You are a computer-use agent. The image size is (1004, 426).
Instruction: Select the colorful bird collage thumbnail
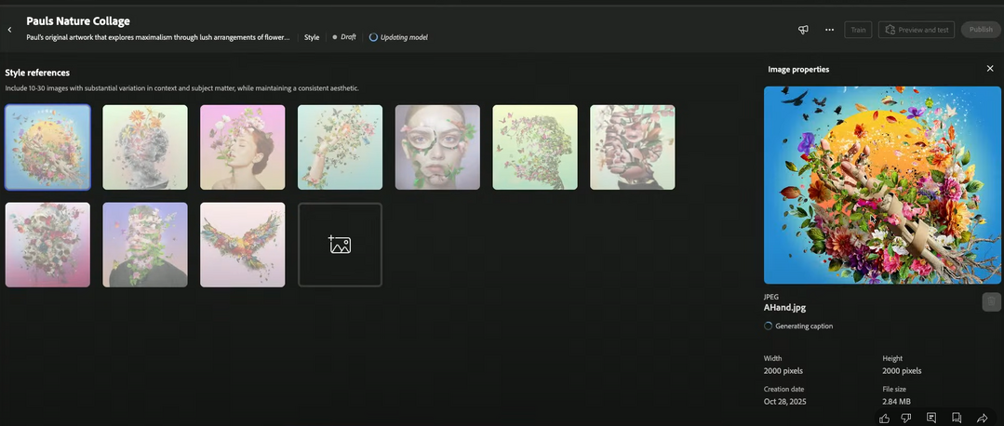pos(242,245)
